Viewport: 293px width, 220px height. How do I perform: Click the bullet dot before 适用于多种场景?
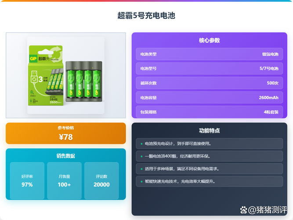point(141,169)
